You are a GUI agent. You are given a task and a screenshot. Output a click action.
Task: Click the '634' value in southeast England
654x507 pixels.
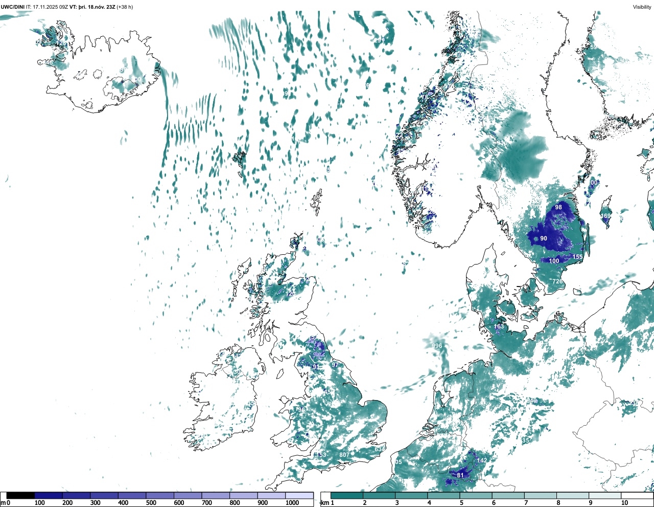tap(379, 449)
